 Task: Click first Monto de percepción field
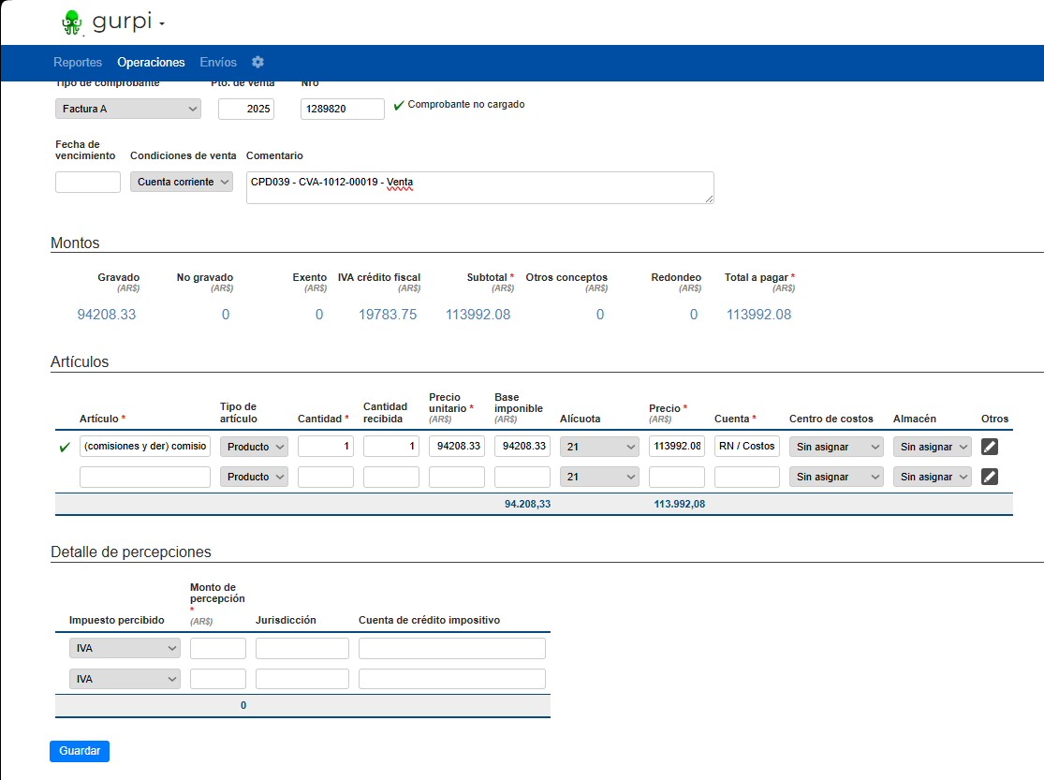pos(218,648)
